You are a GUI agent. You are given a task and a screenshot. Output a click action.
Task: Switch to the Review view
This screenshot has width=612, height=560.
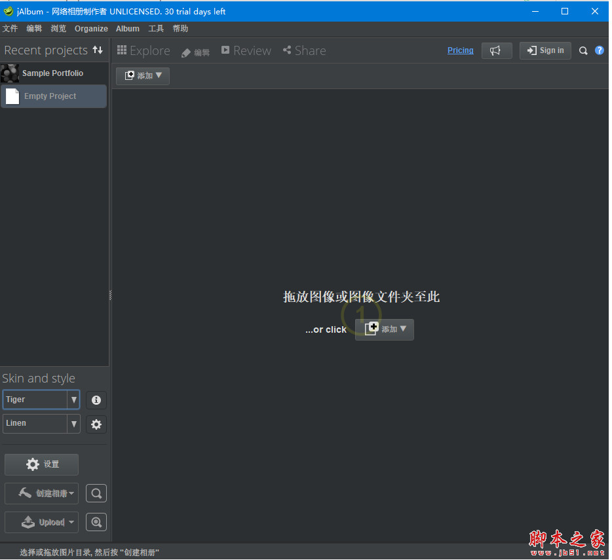point(246,51)
